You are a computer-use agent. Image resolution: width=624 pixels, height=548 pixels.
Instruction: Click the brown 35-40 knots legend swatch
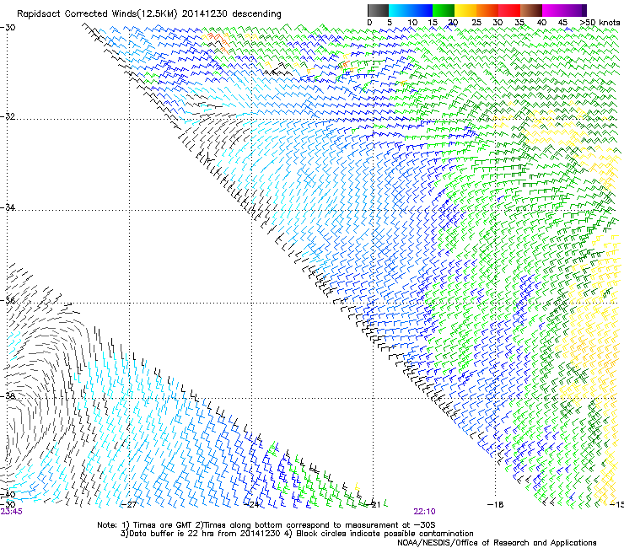click(x=531, y=10)
